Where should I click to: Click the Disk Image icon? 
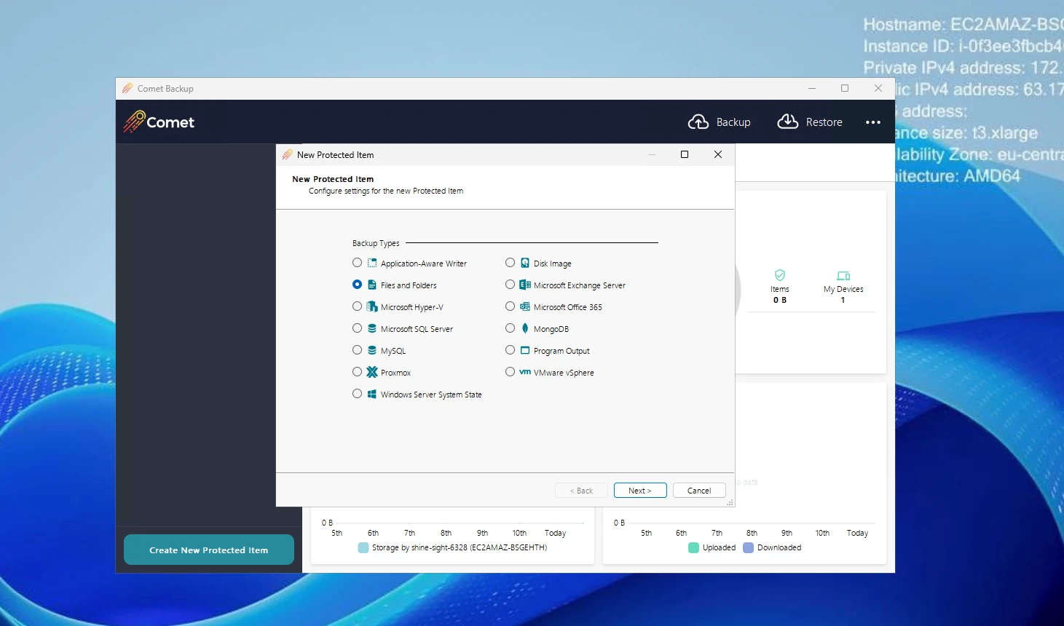(525, 263)
